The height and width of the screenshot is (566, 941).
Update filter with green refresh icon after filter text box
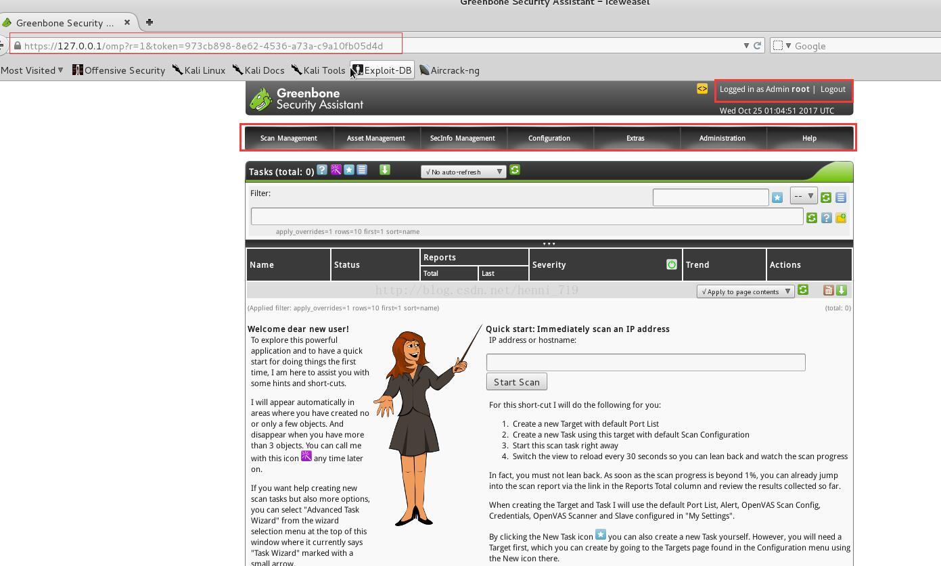pos(812,218)
